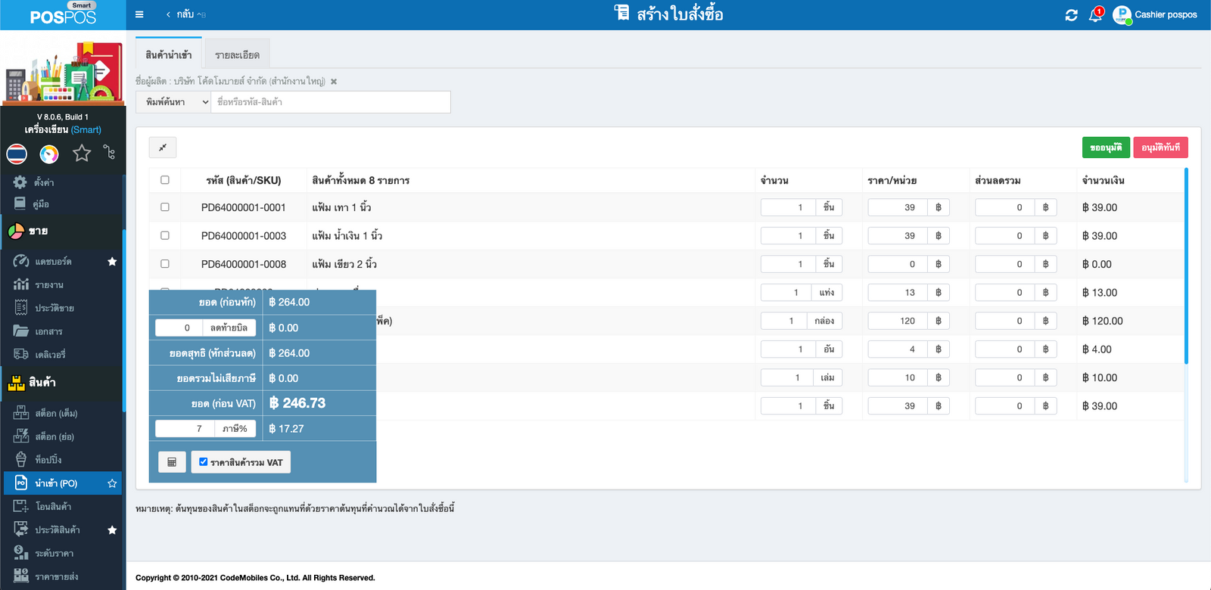Click the pink อนุมัติทันที button
1211x590 pixels.
(x=1160, y=147)
